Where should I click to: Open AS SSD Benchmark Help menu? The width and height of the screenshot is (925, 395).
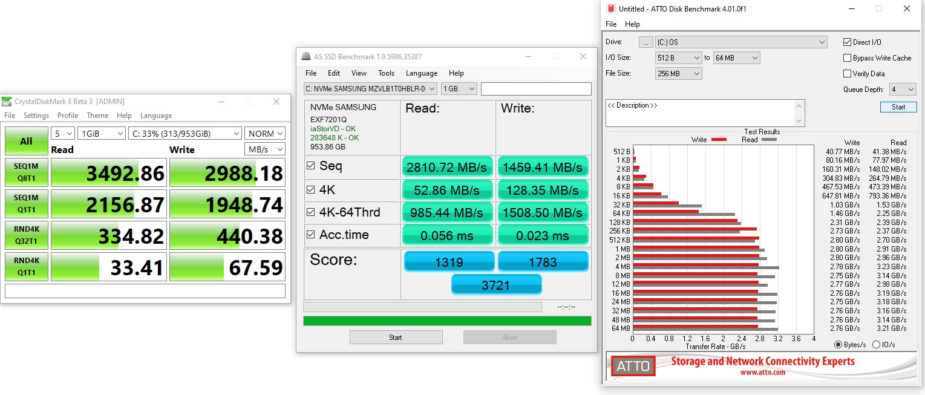456,73
